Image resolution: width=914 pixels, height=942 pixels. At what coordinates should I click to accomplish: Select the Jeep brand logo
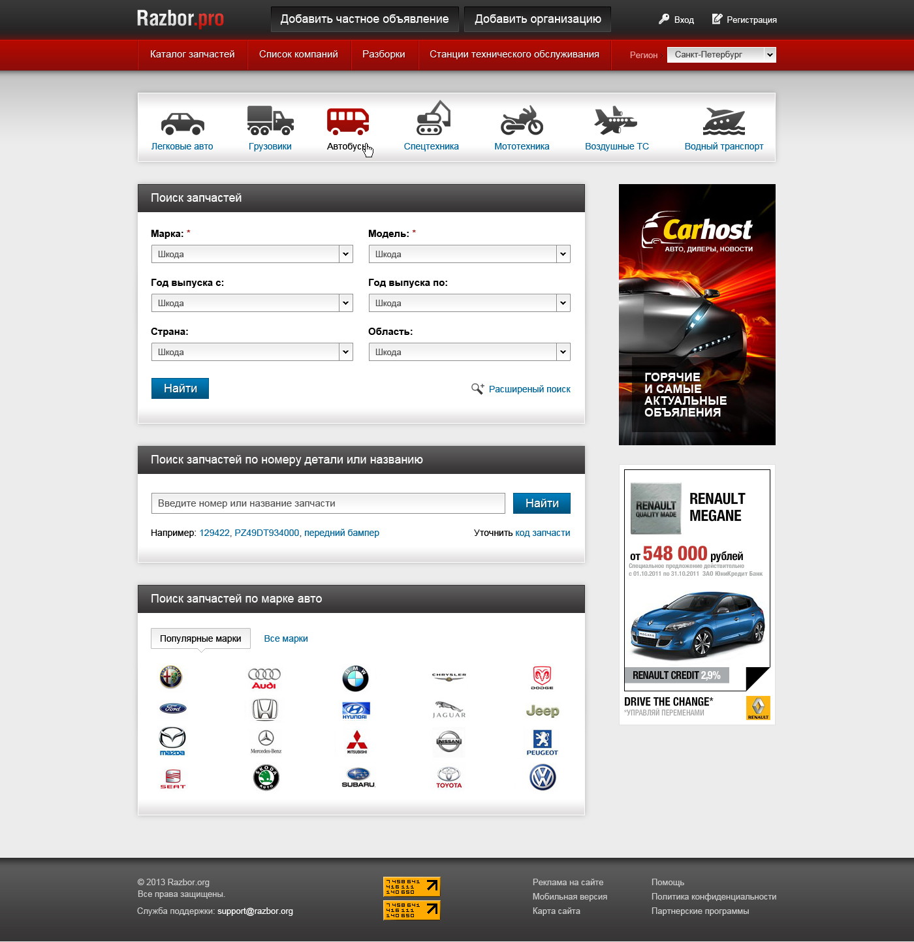point(543,711)
